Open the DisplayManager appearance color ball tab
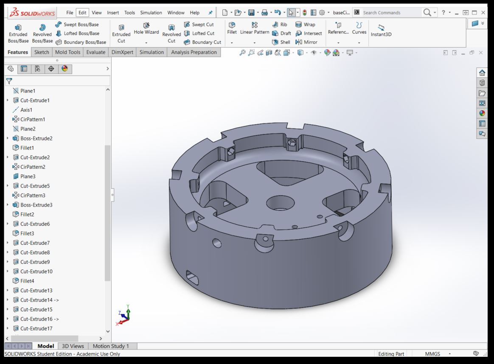Viewport: 494px width, 364px height. [x=65, y=69]
